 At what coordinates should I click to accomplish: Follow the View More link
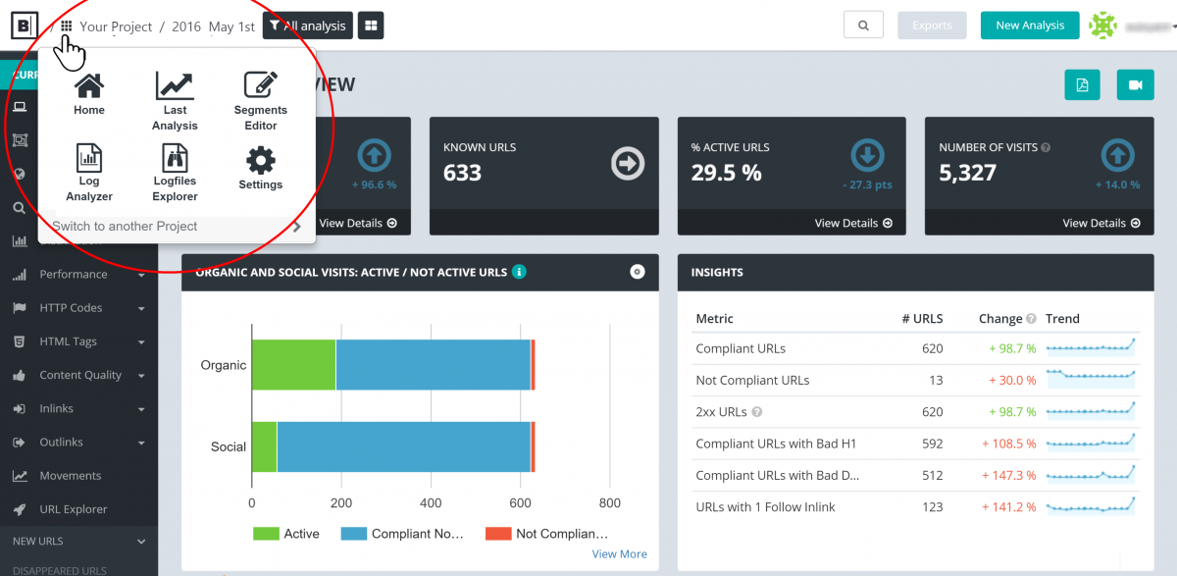619,554
